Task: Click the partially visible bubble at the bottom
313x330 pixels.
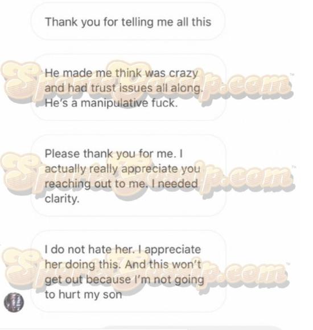Action: click(x=192, y=328)
